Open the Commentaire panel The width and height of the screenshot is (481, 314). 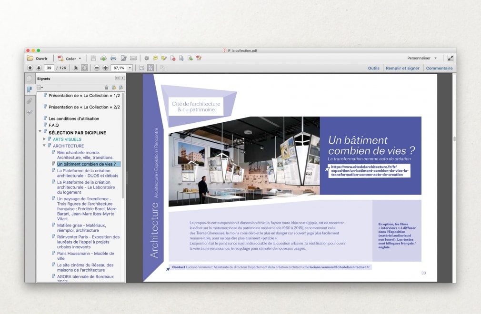[x=439, y=68]
